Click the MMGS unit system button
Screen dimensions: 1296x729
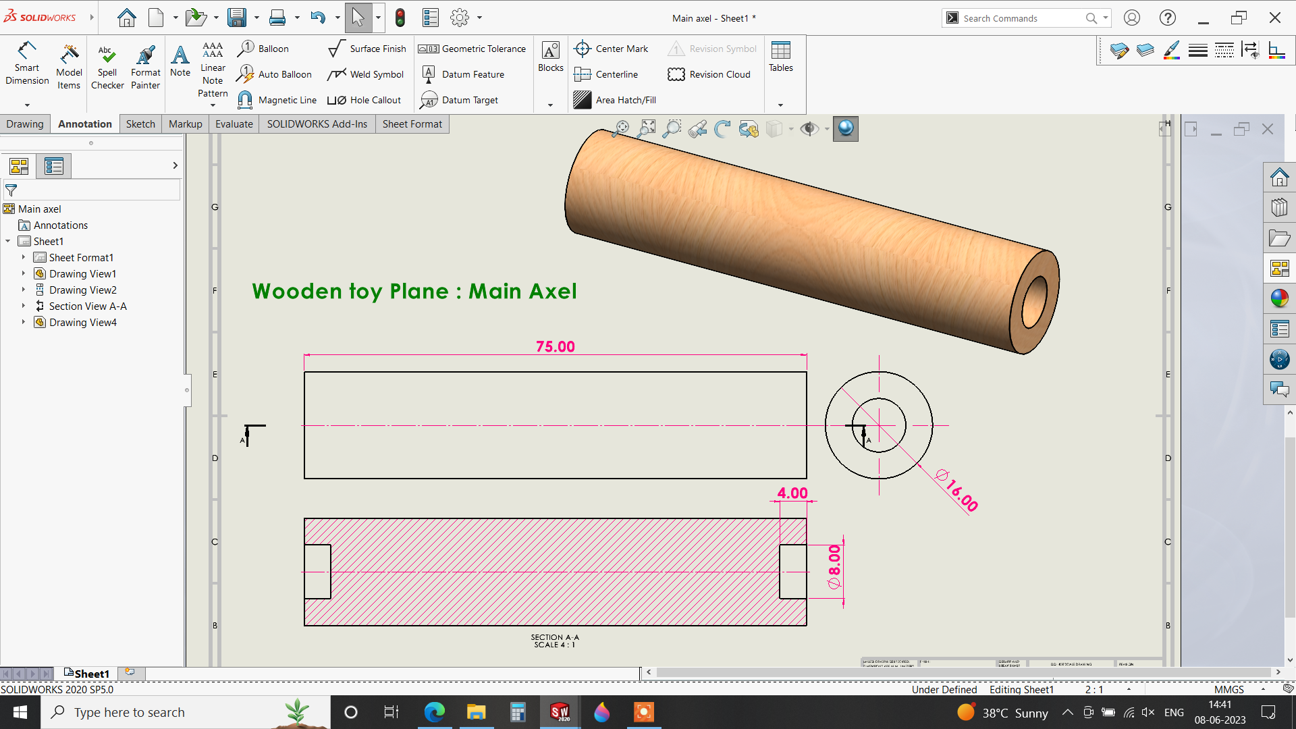pos(1228,689)
